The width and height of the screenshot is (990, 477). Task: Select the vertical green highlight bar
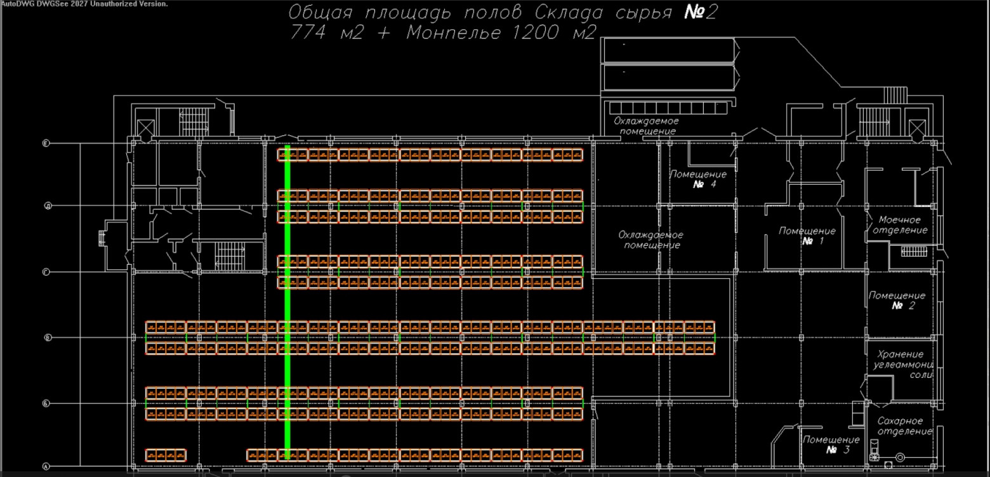coord(287,302)
